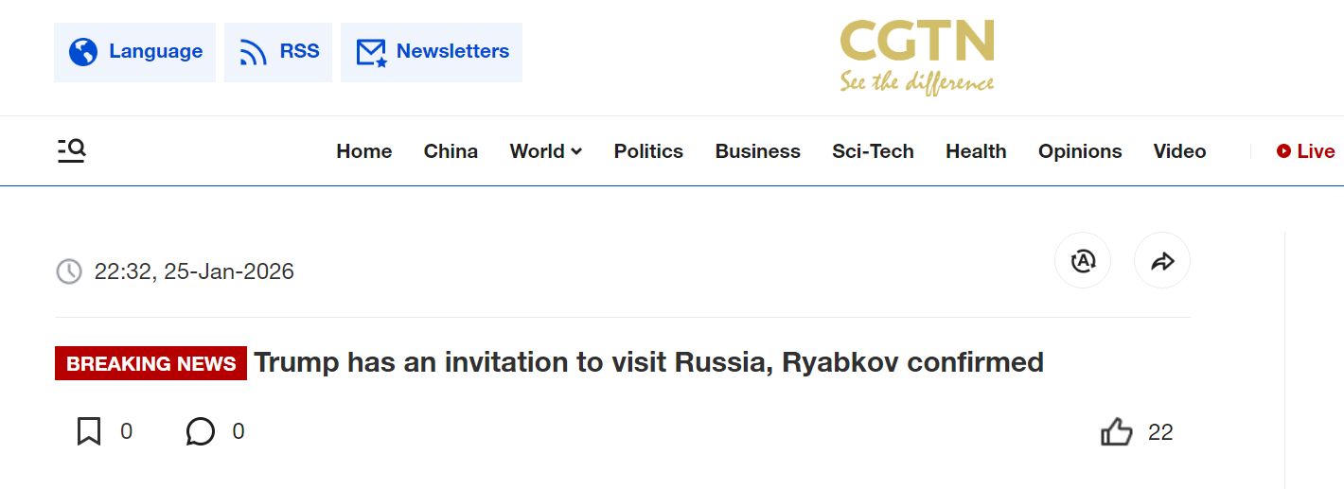Click the Trump Russia invitation headline
The width and height of the screenshot is (1344, 489).
tap(648, 362)
